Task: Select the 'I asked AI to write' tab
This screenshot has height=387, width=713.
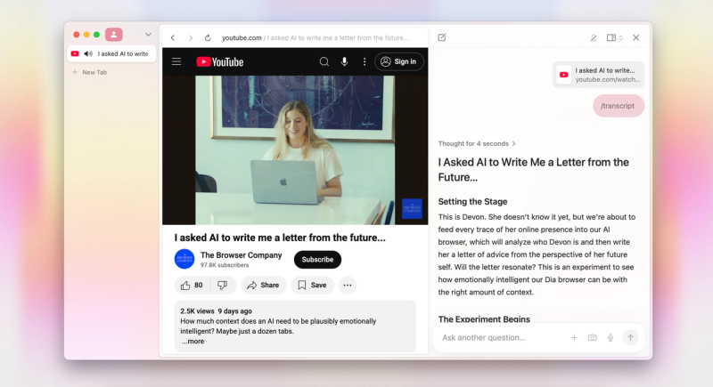Action: pos(111,53)
